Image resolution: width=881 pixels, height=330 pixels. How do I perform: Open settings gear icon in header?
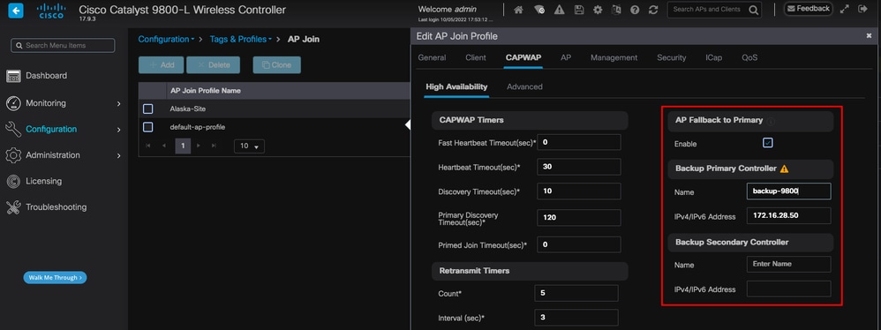pos(598,10)
